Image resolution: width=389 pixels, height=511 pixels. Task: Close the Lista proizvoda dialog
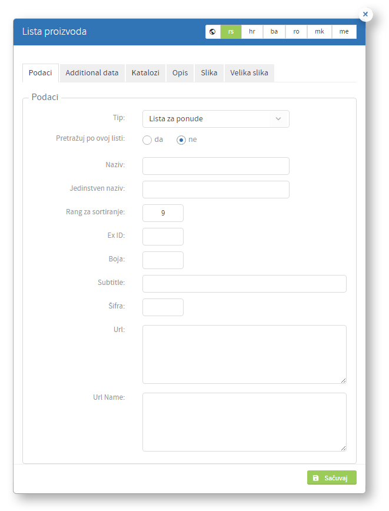[x=365, y=14]
